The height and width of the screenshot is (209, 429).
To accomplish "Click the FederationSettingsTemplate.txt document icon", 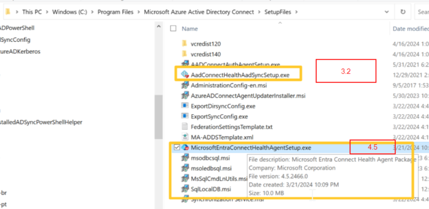I will (x=185, y=127).
